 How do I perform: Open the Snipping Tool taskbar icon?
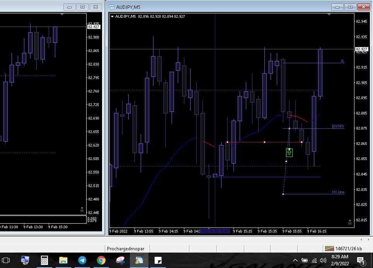point(120,260)
